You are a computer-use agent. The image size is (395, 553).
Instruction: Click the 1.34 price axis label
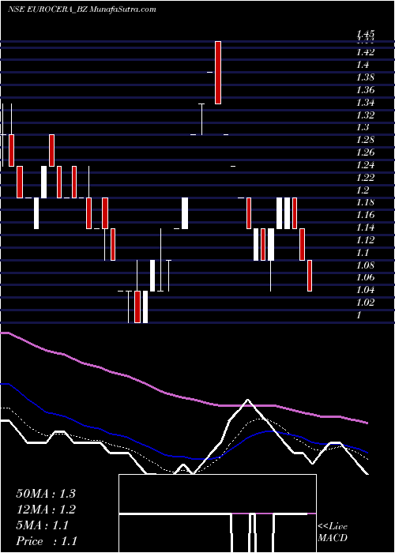click(365, 103)
